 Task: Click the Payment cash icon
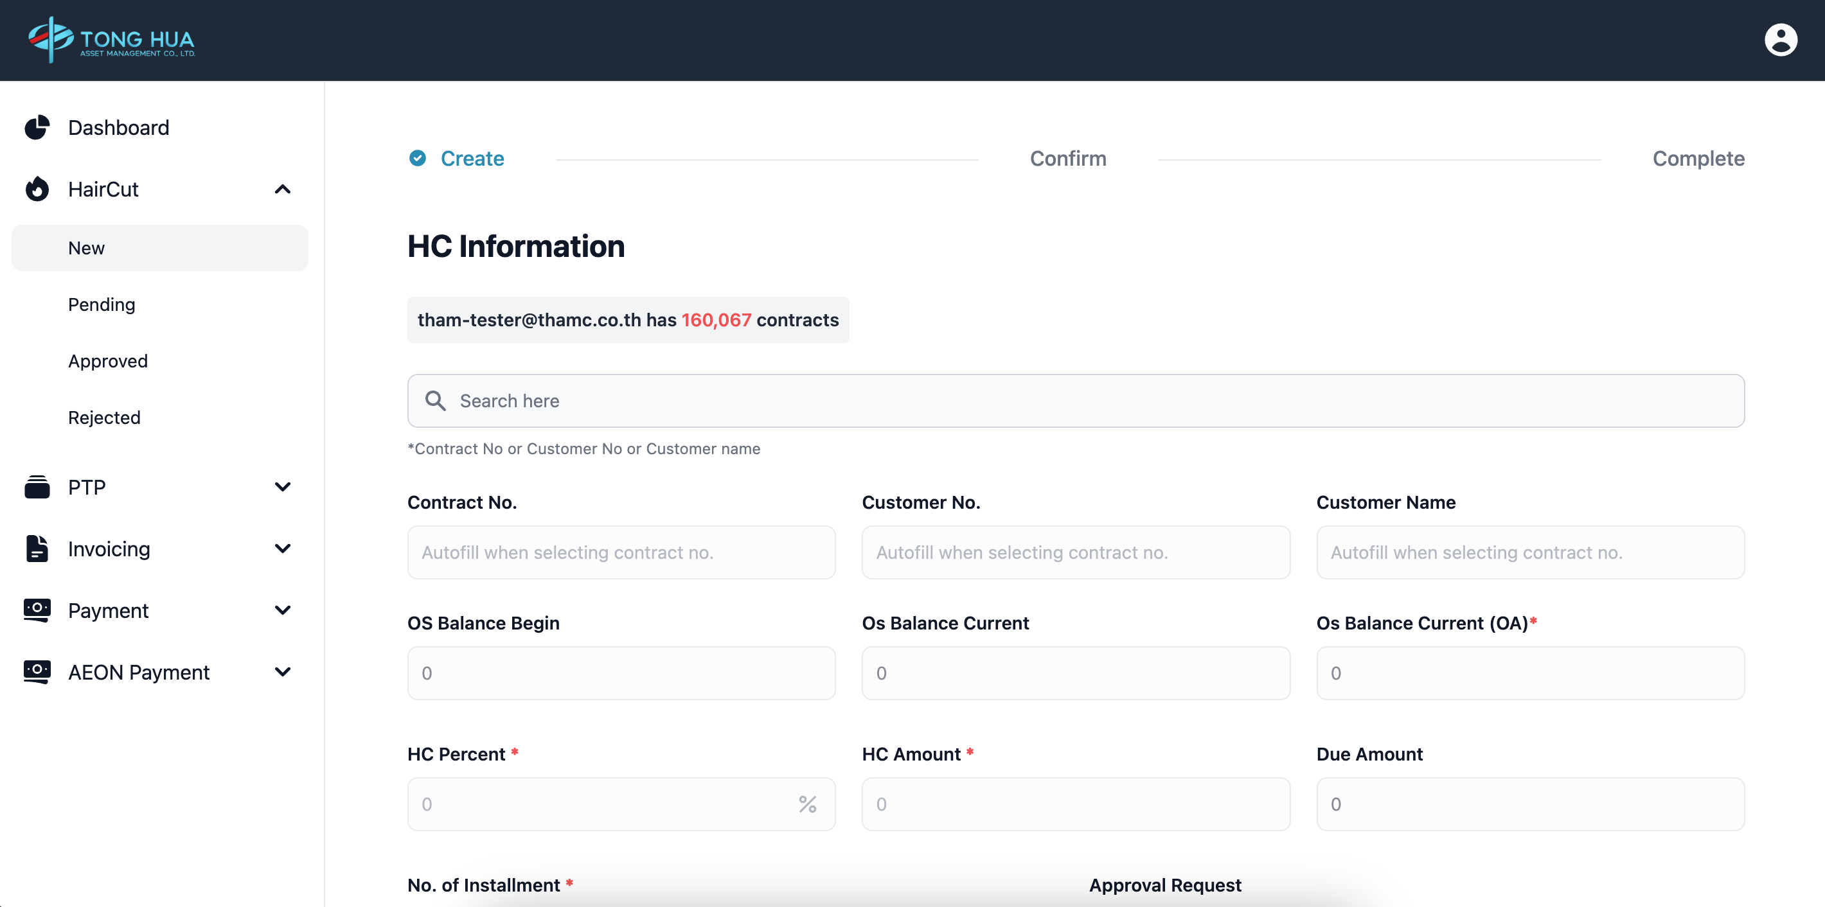(37, 610)
